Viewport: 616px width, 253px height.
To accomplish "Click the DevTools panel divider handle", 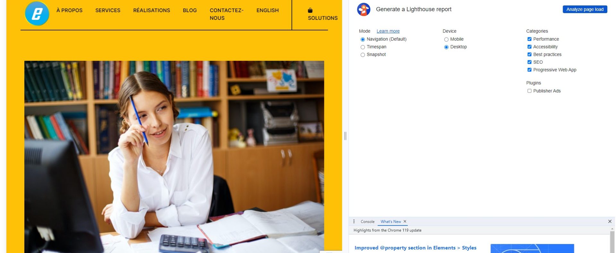I will tap(345, 136).
